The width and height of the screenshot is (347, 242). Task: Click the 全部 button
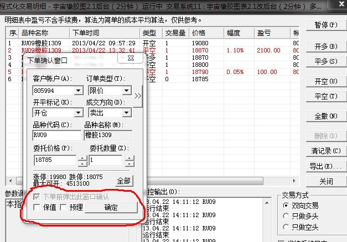click(124, 181)
